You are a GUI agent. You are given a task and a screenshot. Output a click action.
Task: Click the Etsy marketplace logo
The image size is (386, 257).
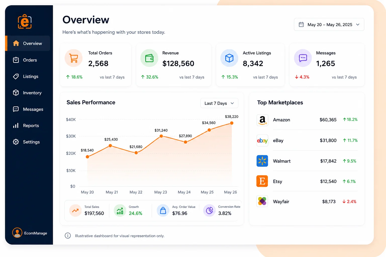click(x=262, y=181)
